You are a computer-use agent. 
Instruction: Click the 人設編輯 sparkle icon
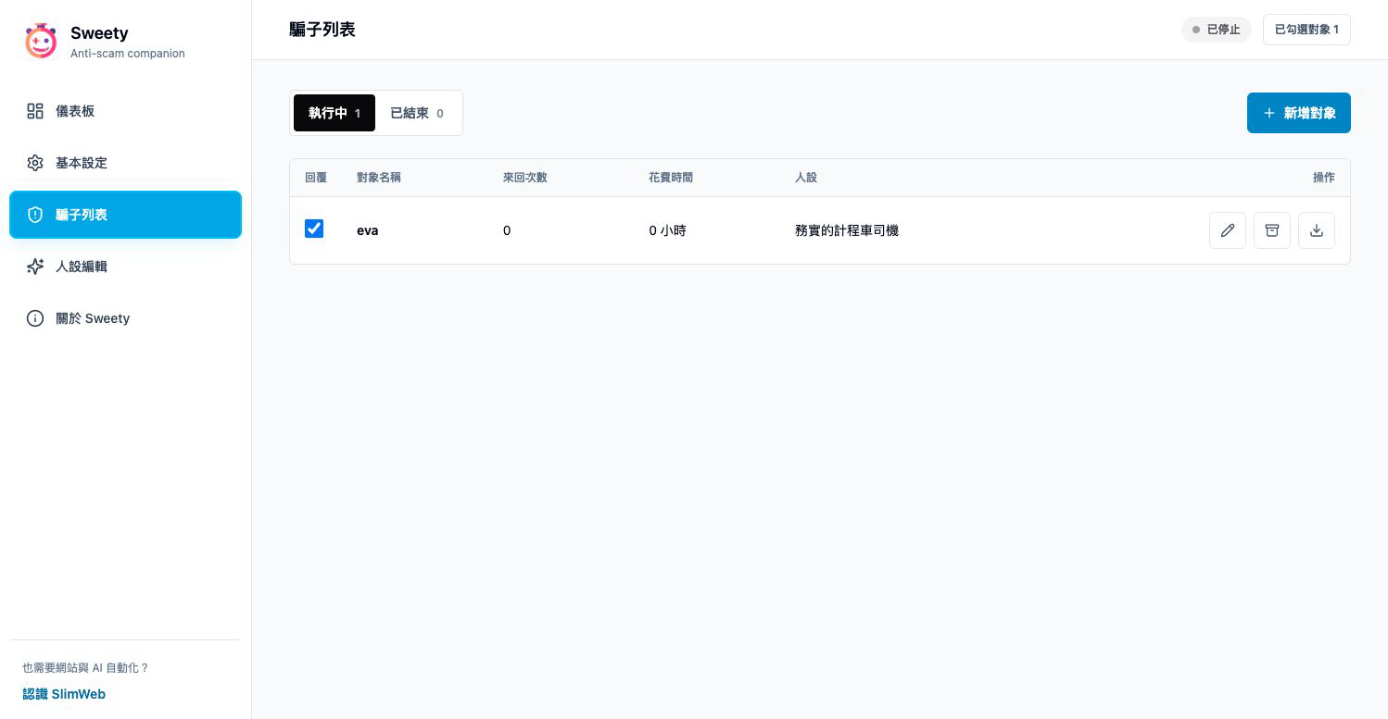point(35,267)
